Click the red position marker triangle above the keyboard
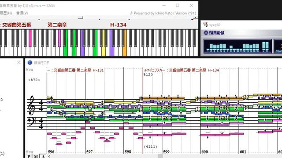Screen dimensions: 282x158 click(x=192, y=19)
